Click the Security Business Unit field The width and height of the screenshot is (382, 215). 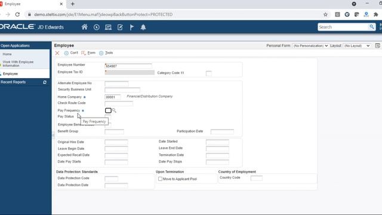coord(122,90)
